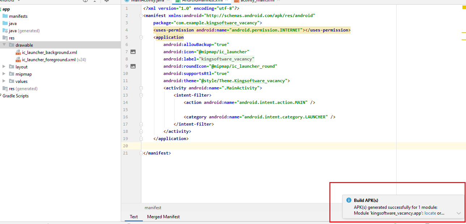Viewport: 466px width, 224px height.
Task: Collapse the drawable folder
Action: pyautogui.click(x=4, y=45)
